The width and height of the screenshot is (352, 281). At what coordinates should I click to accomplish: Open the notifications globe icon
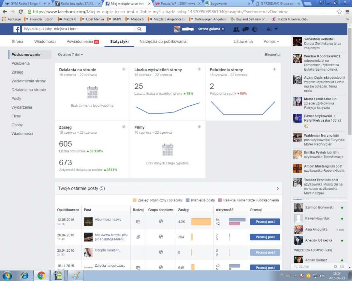(255, 29)
